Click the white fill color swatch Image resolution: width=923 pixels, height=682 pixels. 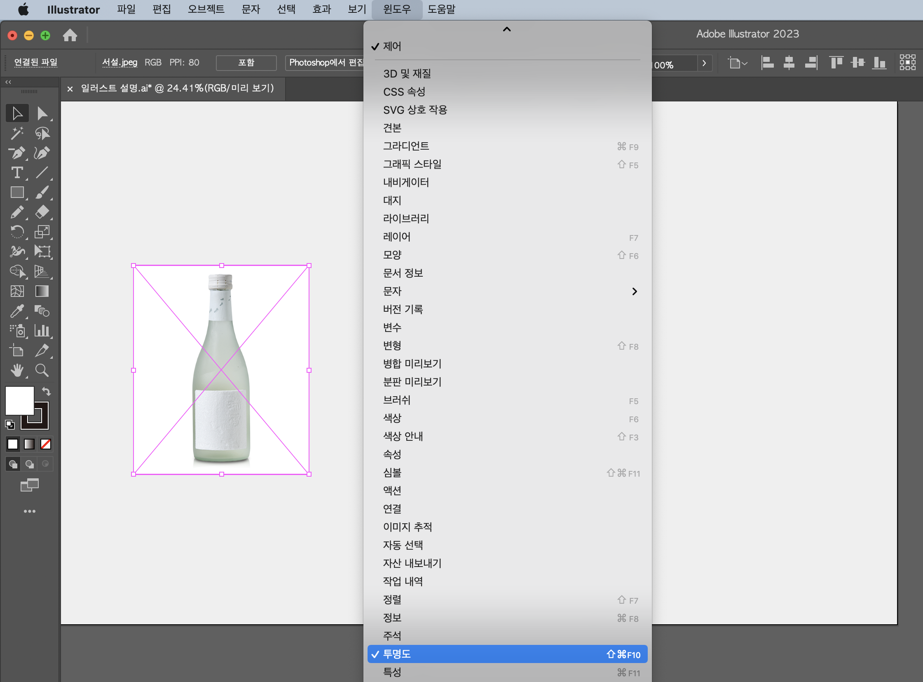click(19, 400)
